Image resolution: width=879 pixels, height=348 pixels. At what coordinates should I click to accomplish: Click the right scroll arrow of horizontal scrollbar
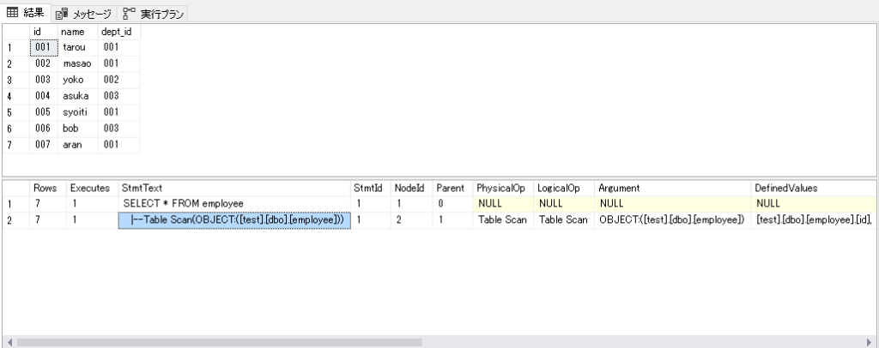870,342
